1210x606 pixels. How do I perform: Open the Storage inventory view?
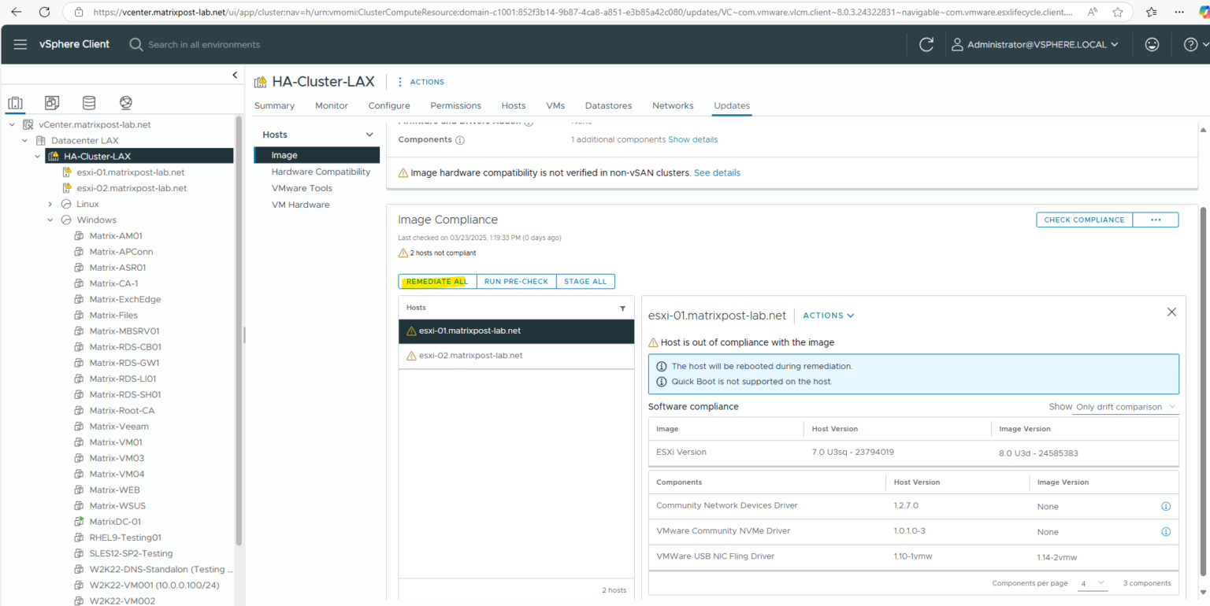point(88,102)
